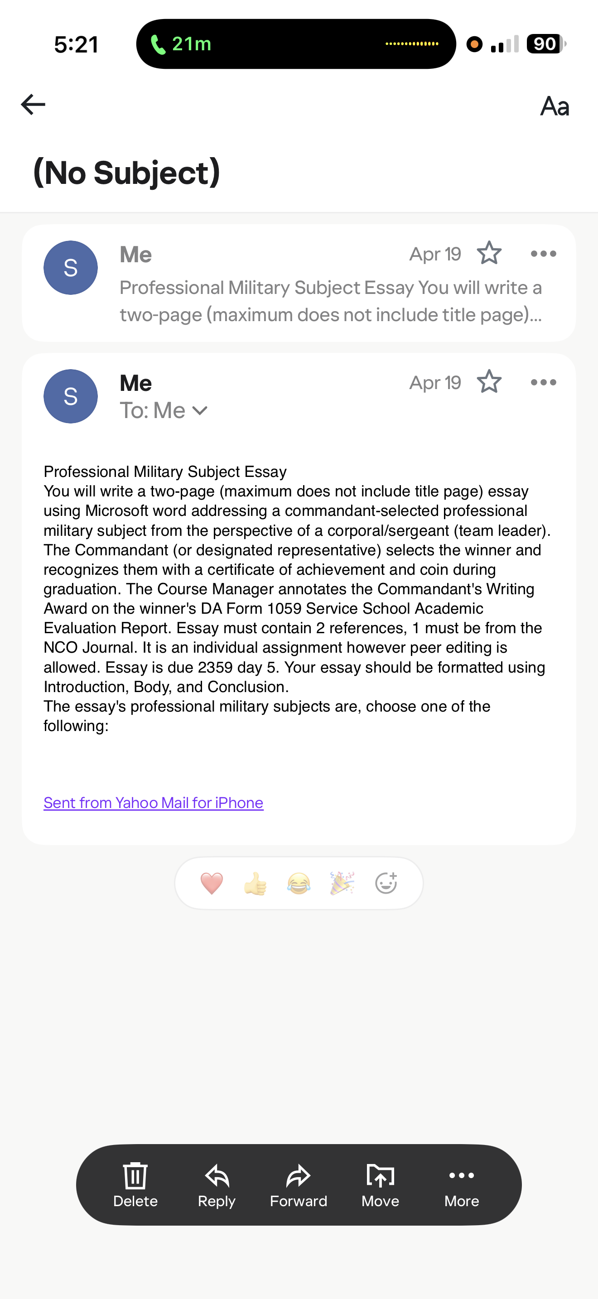Open the add-reaction emoji picker

[386, 884]
